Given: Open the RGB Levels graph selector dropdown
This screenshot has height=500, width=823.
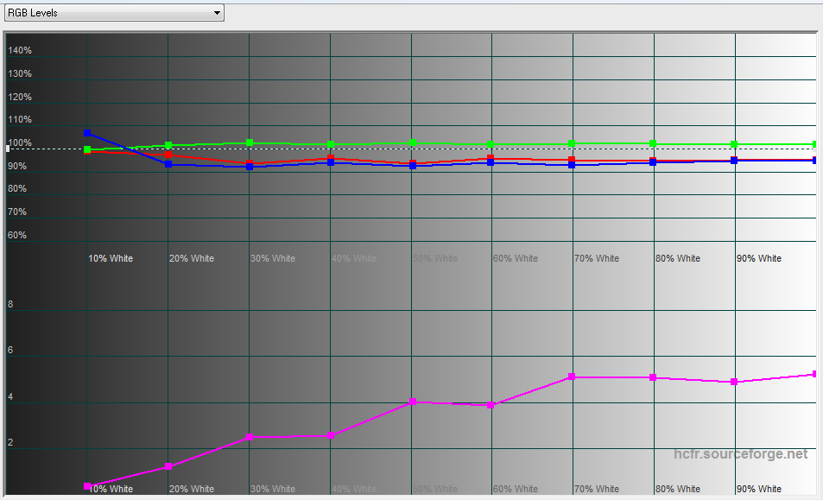Looking at the screenshot, I should coord(114,13).
